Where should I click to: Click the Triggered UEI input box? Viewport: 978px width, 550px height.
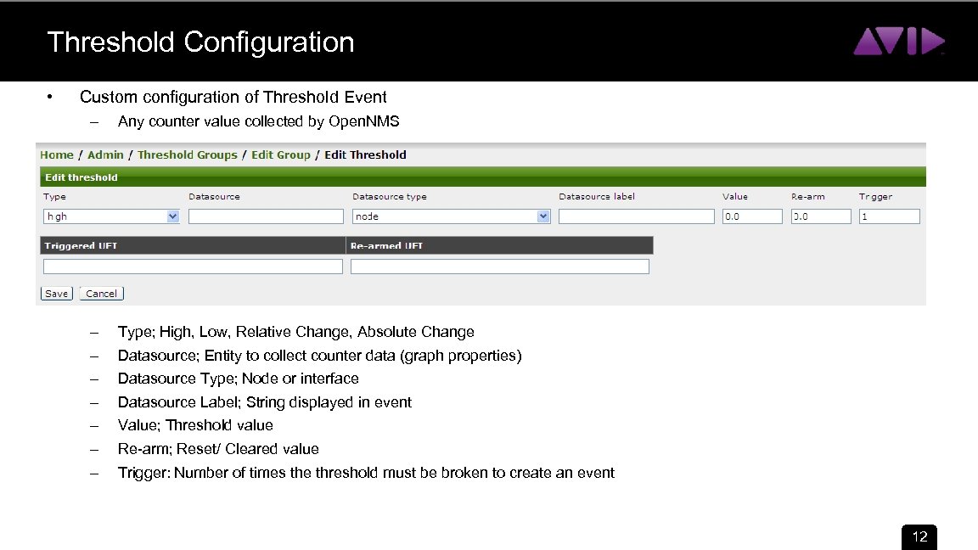tap(192, 266)
